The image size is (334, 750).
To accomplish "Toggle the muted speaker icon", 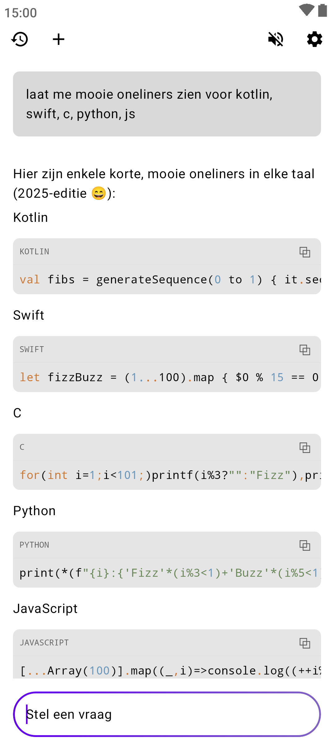I will click(276, 39).
